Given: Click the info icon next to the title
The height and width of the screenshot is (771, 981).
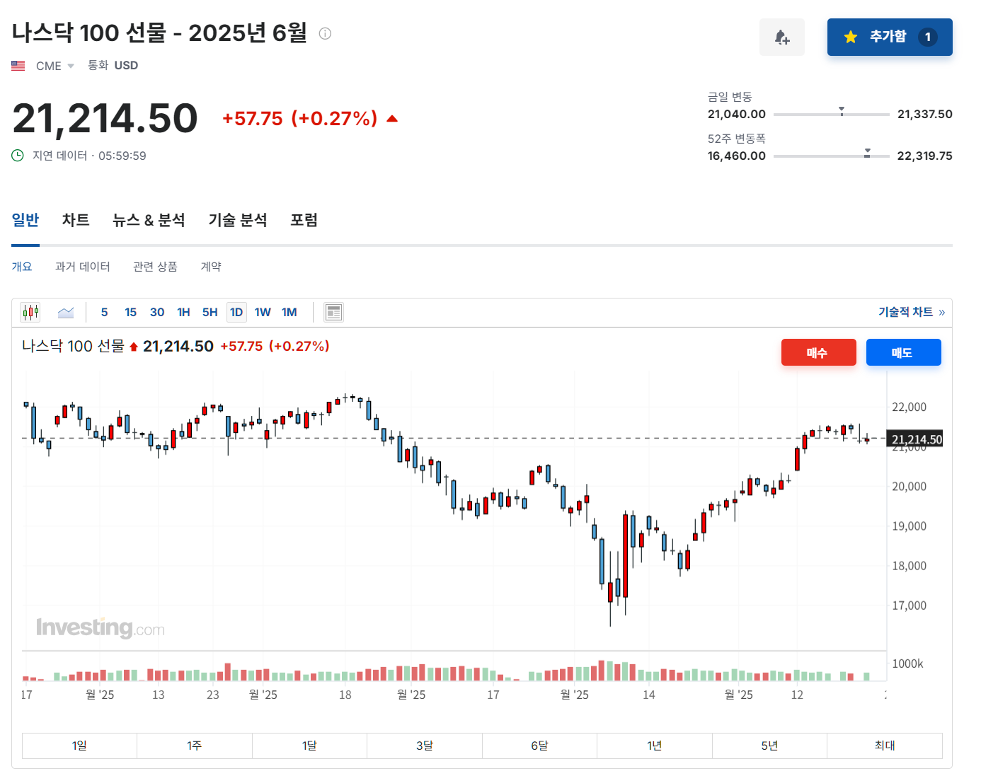Looking at the screenshot, I should point(324,33).
